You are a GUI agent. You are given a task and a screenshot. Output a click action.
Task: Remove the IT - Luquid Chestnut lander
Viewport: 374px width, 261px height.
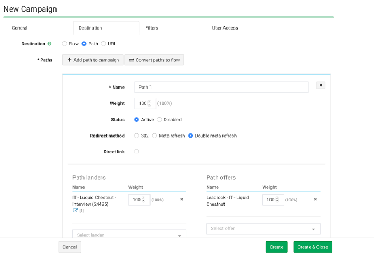click(182, 199)
